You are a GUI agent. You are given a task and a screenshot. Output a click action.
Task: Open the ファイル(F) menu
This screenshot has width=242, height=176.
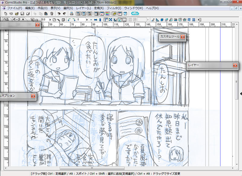pos(15,8)
